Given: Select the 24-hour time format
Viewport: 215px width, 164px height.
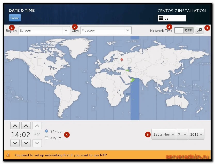Looking at the screenshot, I should point(46,131).
